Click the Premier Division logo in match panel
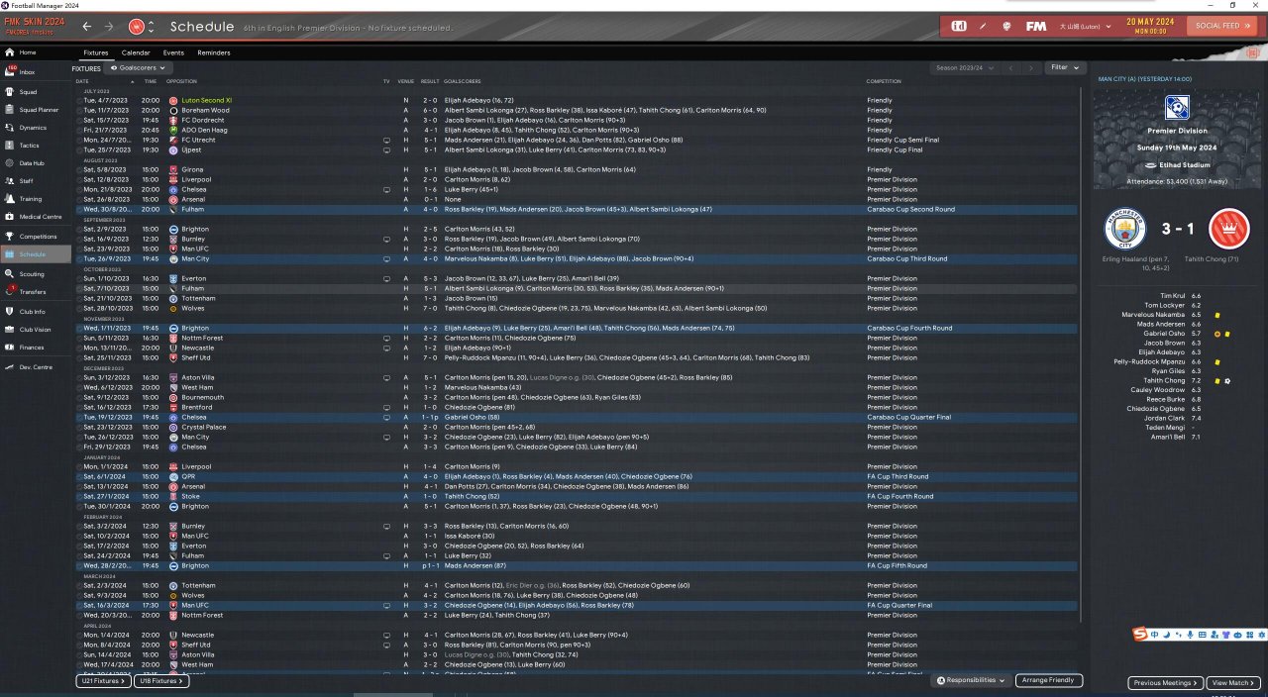The width and height of the screenshot is (1268, 697). click(1178, 108)
